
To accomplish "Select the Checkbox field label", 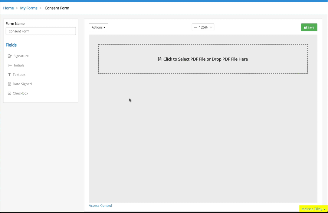I will tap(21, 93).
